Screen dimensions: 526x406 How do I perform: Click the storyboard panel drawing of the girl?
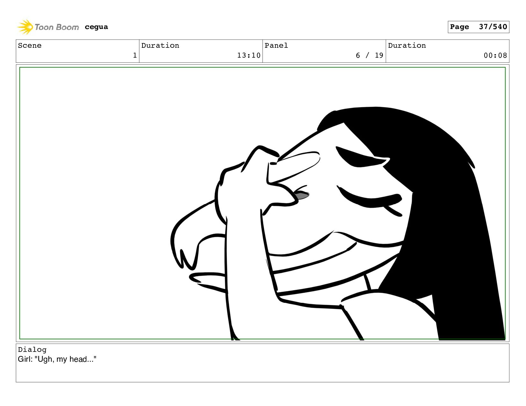click(262, 203)
